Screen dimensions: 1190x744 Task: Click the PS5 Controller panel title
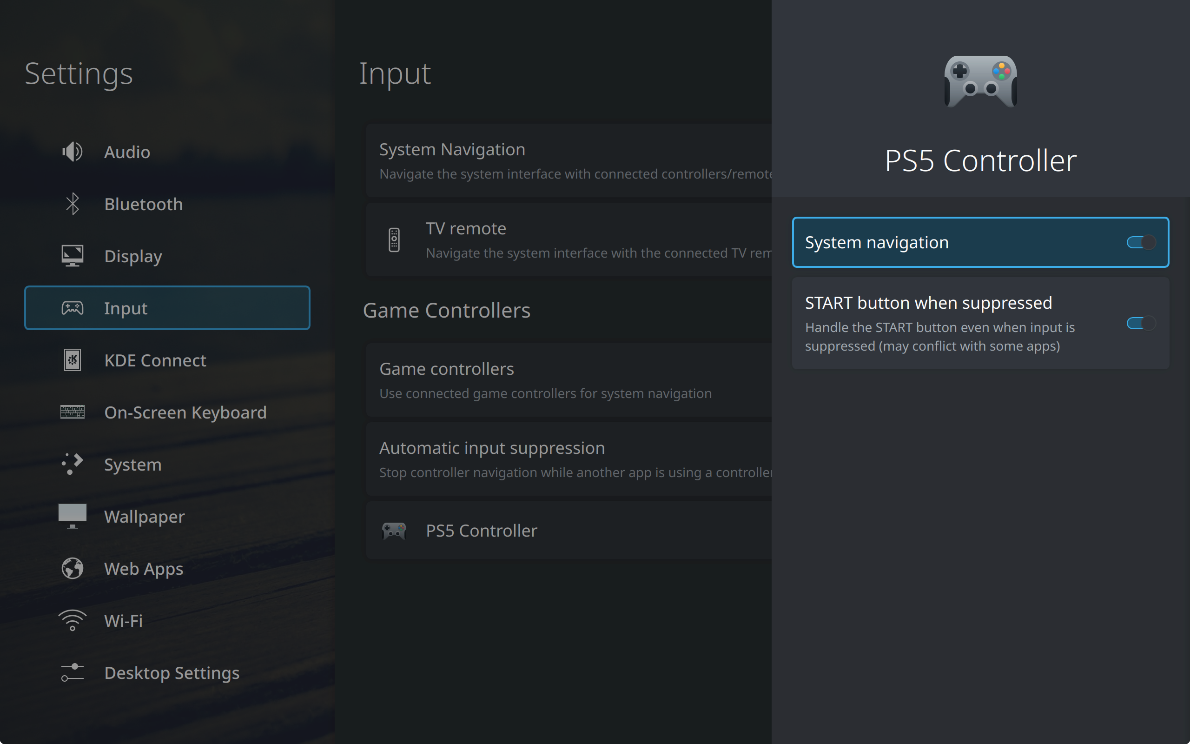pyautogui.click(x=980, y=160)
